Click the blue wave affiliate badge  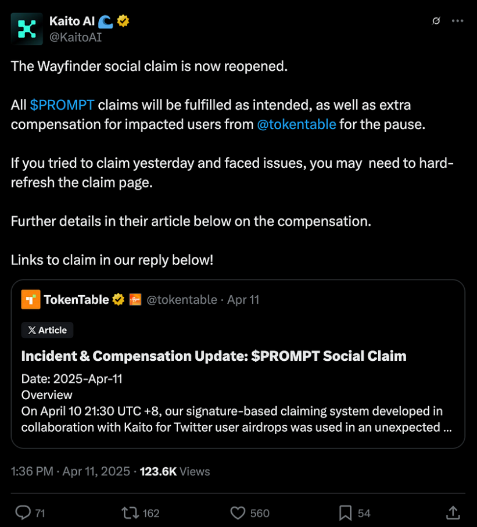[x=106, y=21]
